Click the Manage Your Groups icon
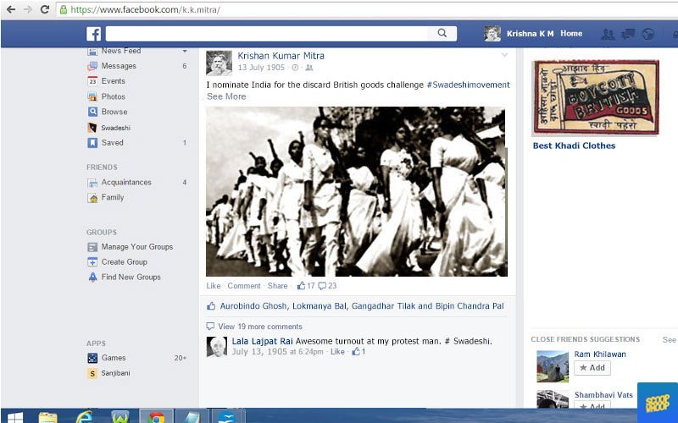Viewport: 678px width, 423px height. (x=92, y=247)
